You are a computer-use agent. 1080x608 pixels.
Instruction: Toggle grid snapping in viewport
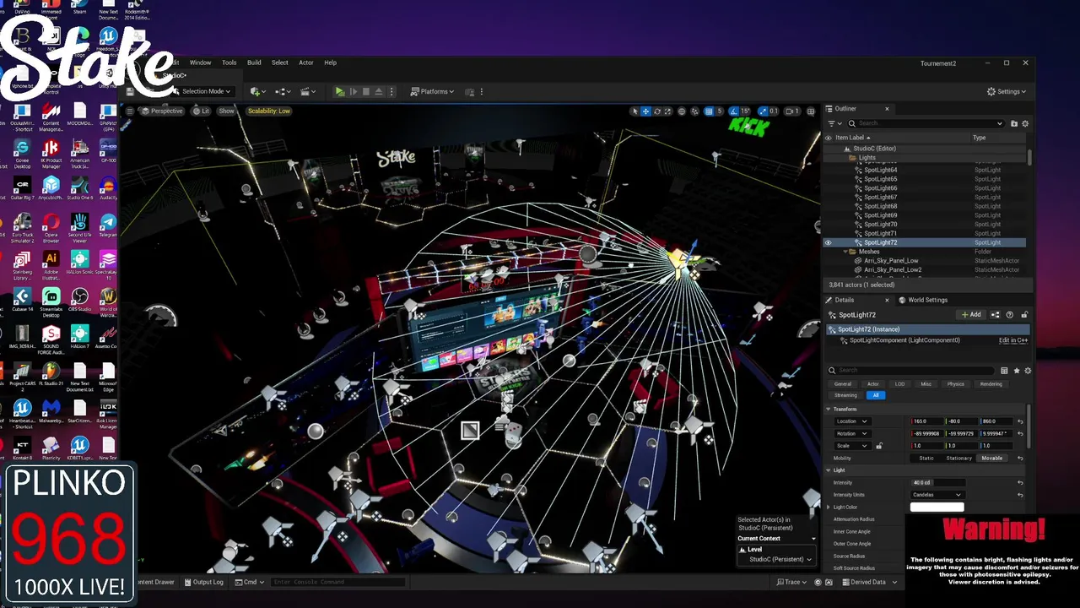coord(709,111)
